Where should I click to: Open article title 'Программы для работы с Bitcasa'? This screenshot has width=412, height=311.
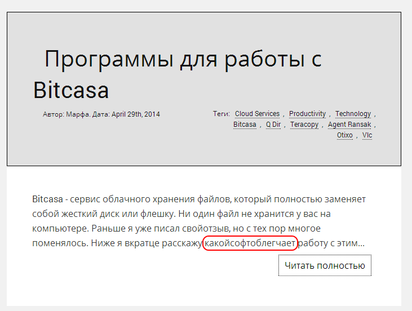pyautogui.click(x=178, y=74)
